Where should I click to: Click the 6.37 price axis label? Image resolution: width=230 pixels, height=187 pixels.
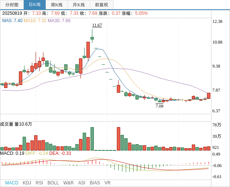(x=216, y=111)
